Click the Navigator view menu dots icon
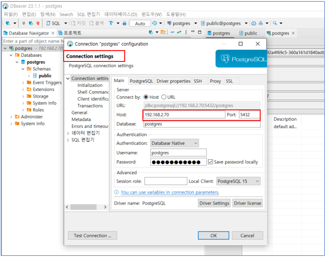 point(186,32)
